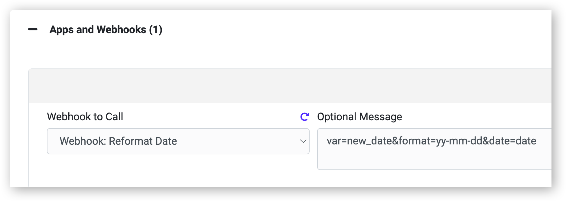Open the Webhook to Call dropdown
The image size is (566, 202).
[178, 141]
